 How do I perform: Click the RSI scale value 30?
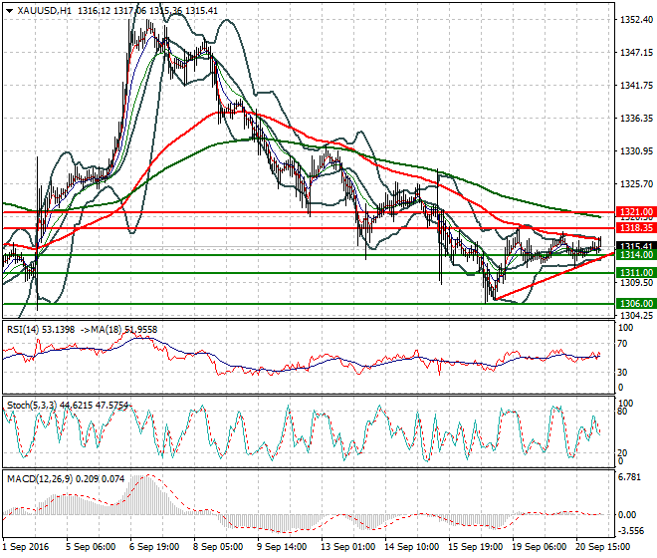point(622,373)
